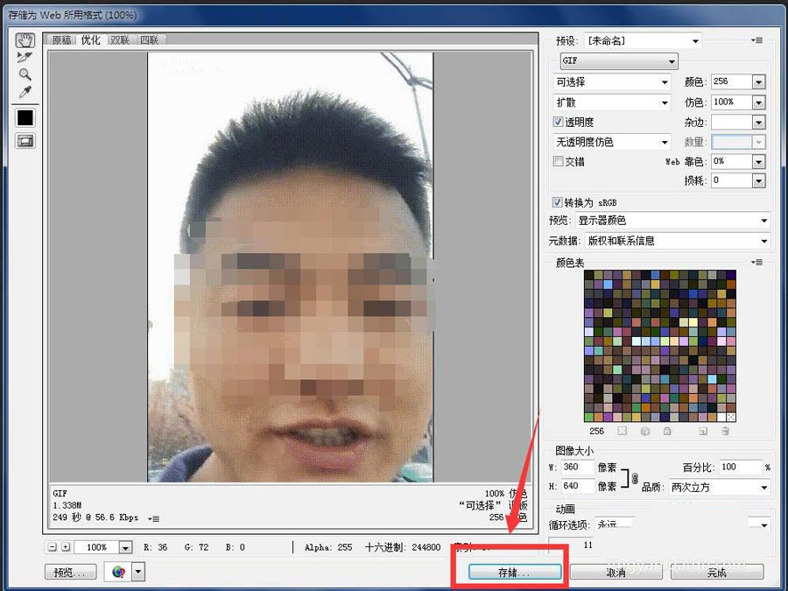Select the Eyedropper tool
This screenshot has height=591, width=788.
25,92
